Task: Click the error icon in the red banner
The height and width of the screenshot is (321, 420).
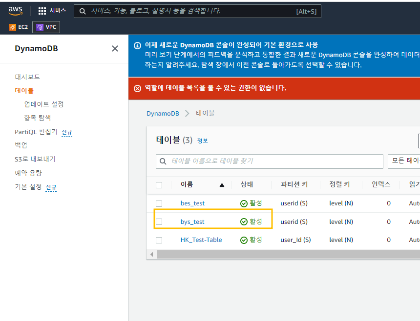Action: coord(137,88)
